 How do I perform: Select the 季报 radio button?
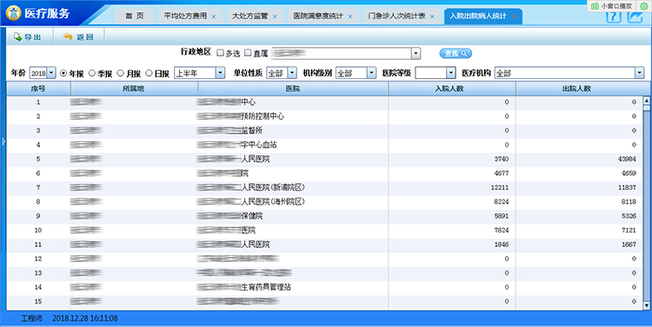click(x=92, y=73)
